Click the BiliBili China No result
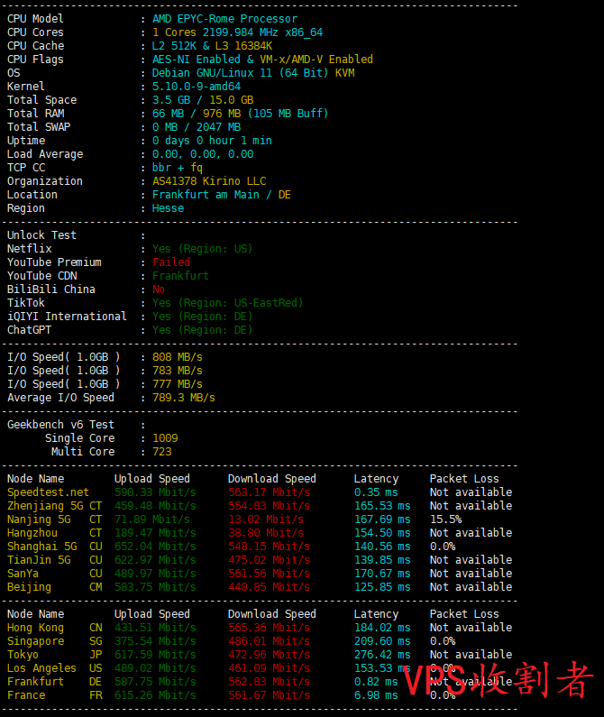This screenshot has height=717, width=604. [x=159, y=290]
